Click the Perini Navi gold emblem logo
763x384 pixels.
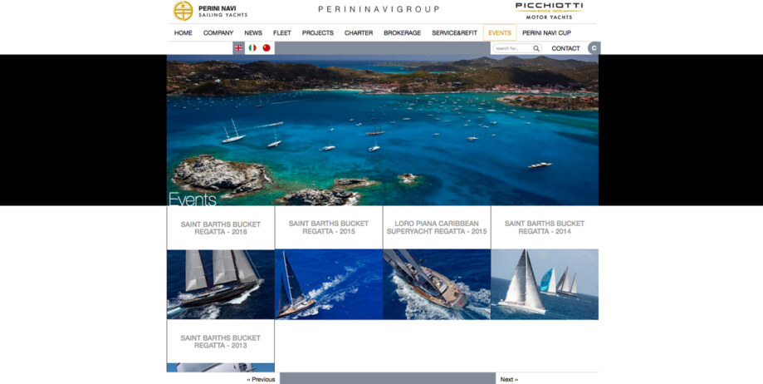pyautogui.click(x=183, y=11)
